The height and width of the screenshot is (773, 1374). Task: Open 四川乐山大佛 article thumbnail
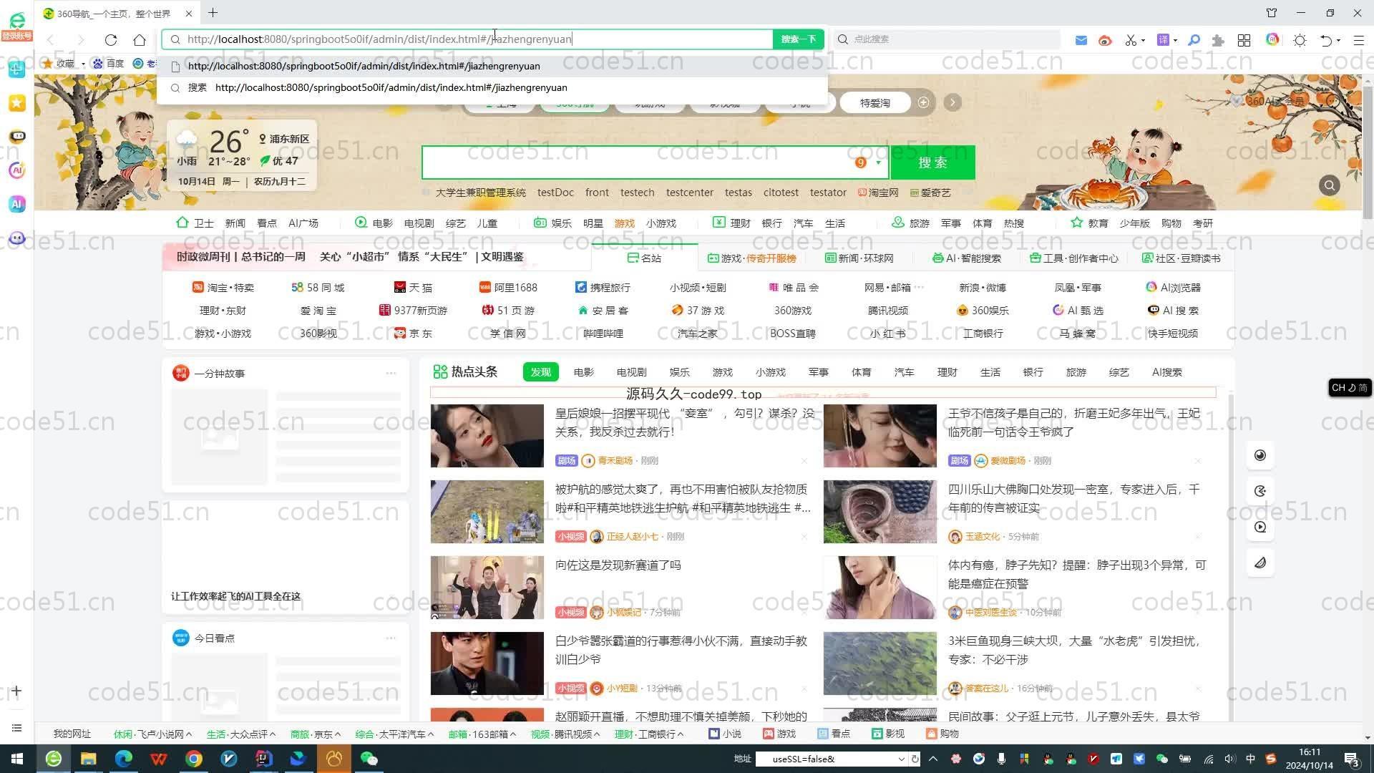880,512
